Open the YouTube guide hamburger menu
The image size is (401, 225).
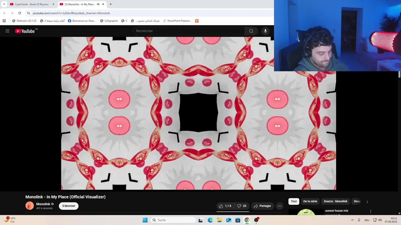(x=8, y=31)
